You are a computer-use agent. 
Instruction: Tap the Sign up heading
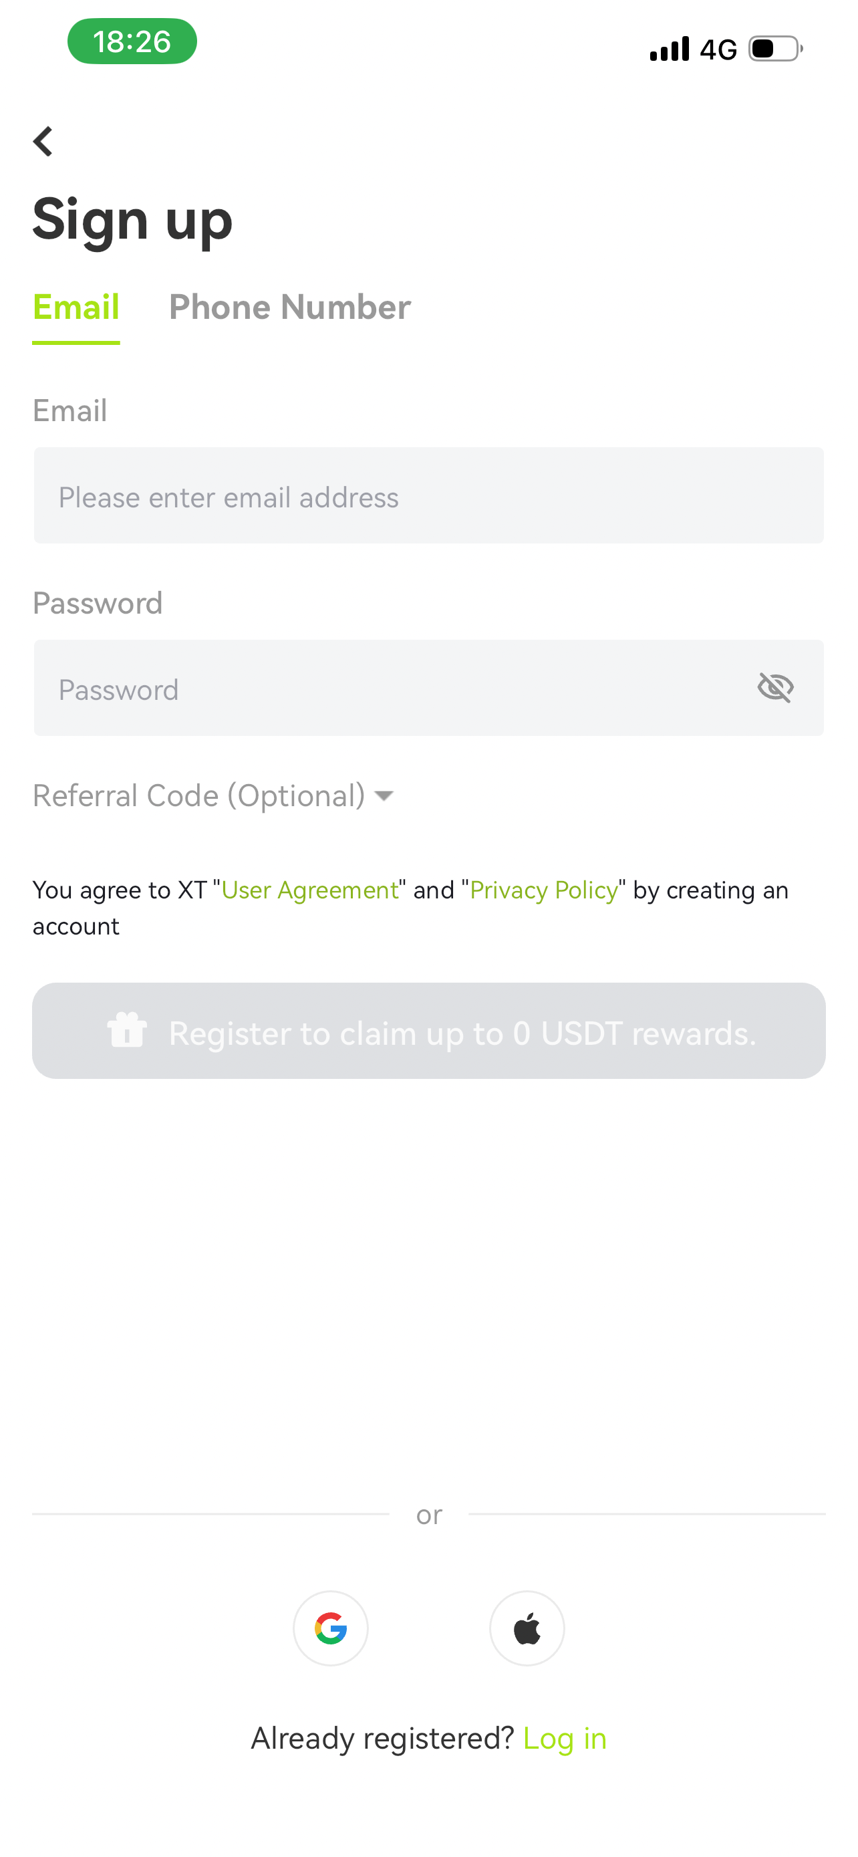point(132,220)
